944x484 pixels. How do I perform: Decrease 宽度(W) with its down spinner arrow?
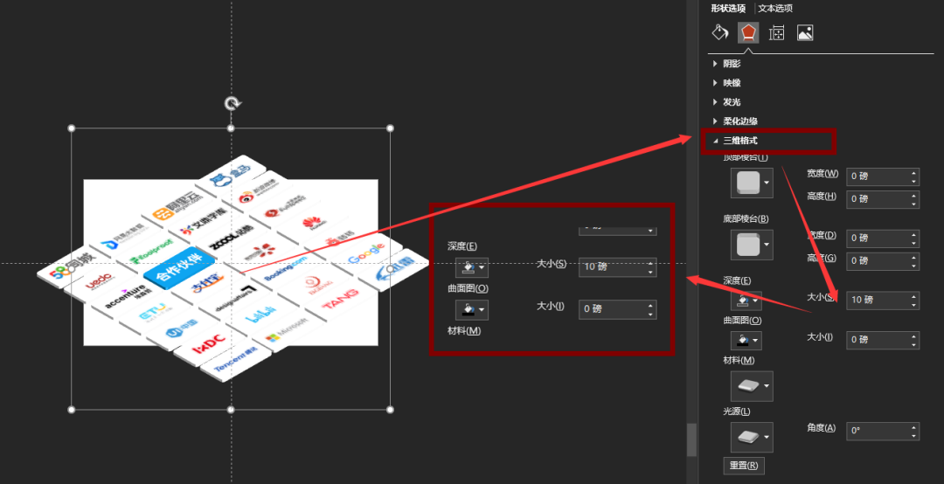click(914, 181)
